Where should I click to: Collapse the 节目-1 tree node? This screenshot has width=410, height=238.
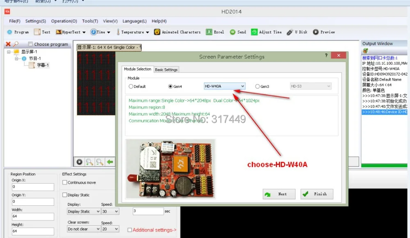(x=16, y=58)
